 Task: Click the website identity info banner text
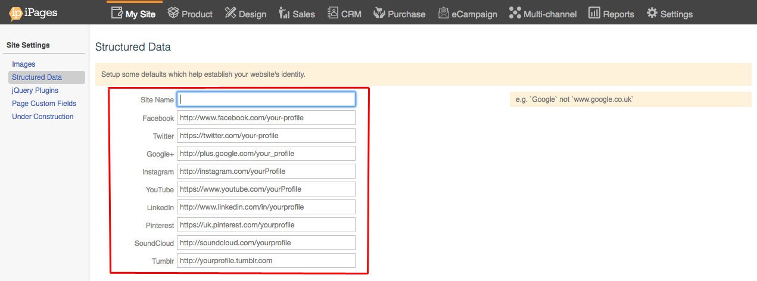point(203,75)
